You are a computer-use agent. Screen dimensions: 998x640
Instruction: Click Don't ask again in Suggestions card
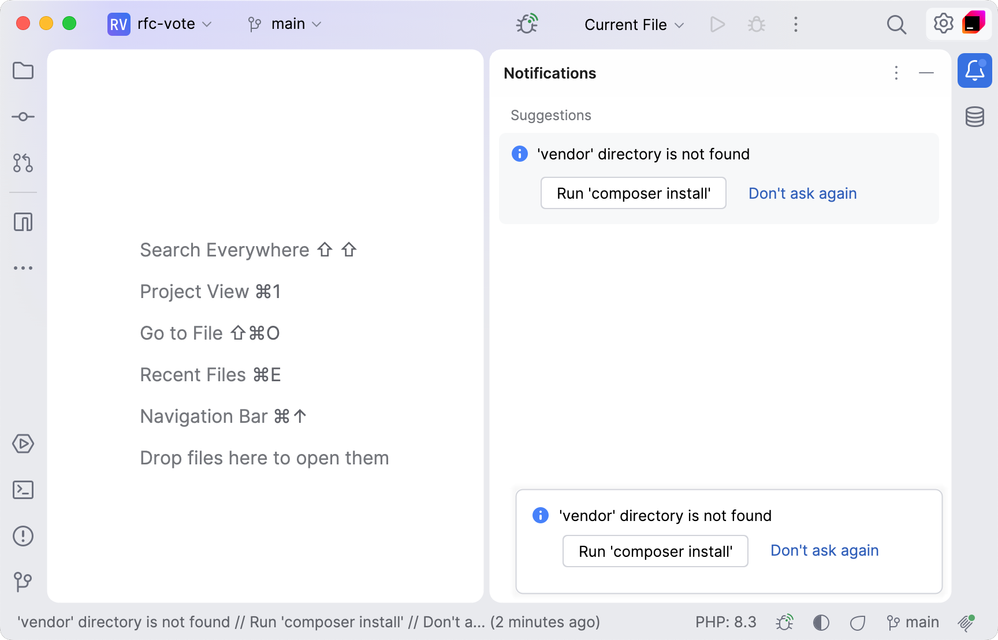[x=803, y=194]
